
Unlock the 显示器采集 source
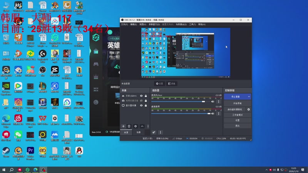tap(146, 105)
